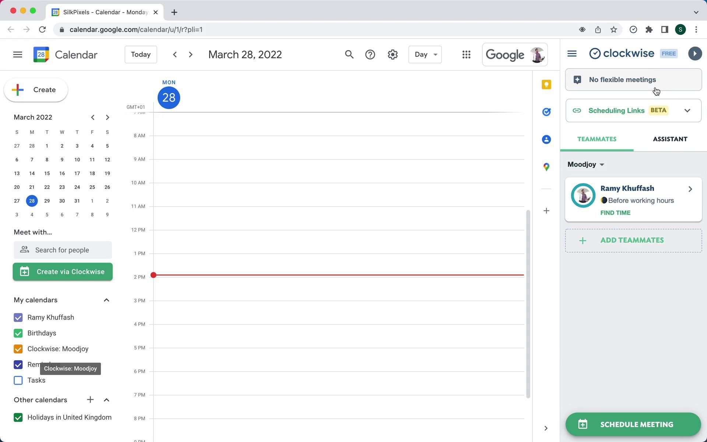
Task: Open the Google Maps side panel icon
Action: tap(546, 167)
